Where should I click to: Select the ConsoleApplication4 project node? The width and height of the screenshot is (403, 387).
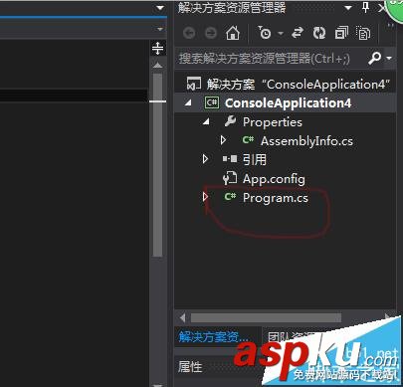(x=288, y=103)
